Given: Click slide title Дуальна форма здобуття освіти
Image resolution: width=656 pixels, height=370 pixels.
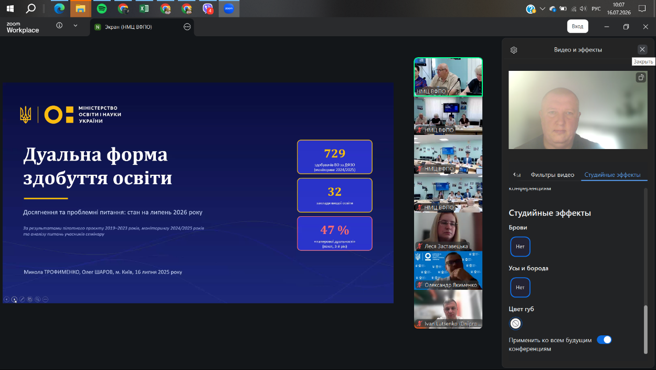Looking at the screenshot, I should [x=98, y=166].
